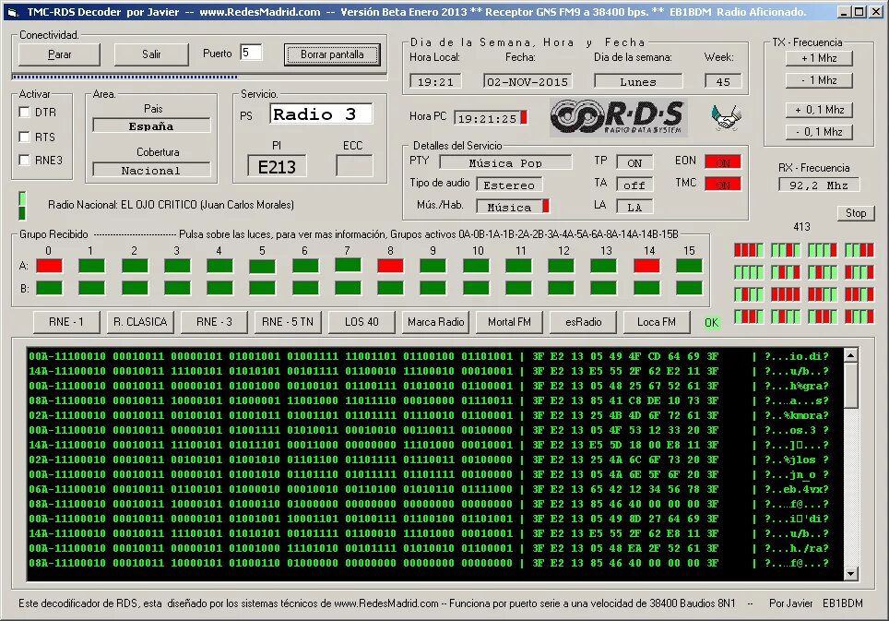Click group 2B green light
Screen dimensions: 889x621
pyautogui.click(x=135, y=288)
